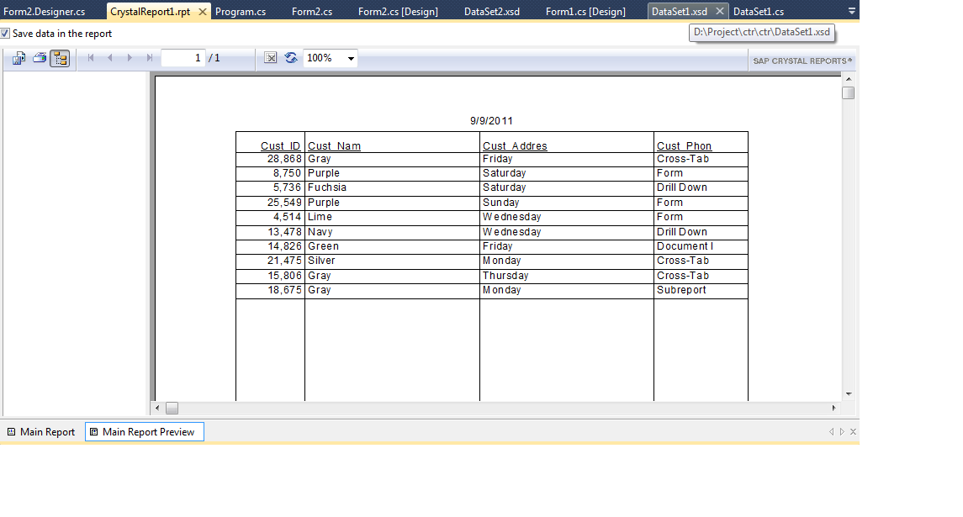Click the Green name cell
Image resolution: width=963 pixels, height=517 pixels.
click(x=323, y=246)
